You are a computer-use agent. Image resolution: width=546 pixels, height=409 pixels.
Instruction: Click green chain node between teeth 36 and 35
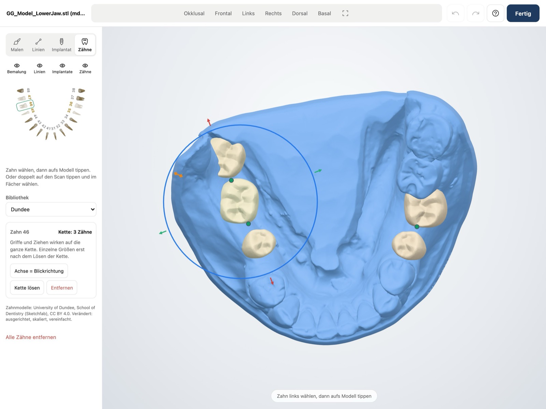coord(417,227)
